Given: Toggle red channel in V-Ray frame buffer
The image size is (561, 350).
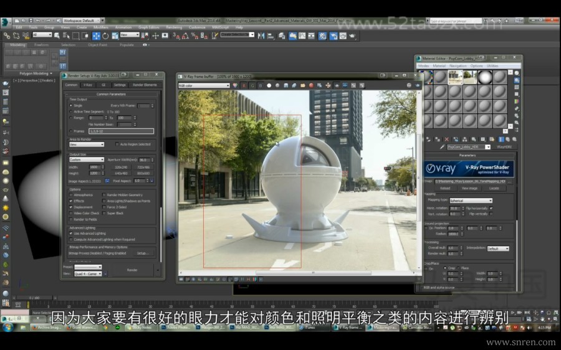Looking at the screenshot, I should 244,85.
